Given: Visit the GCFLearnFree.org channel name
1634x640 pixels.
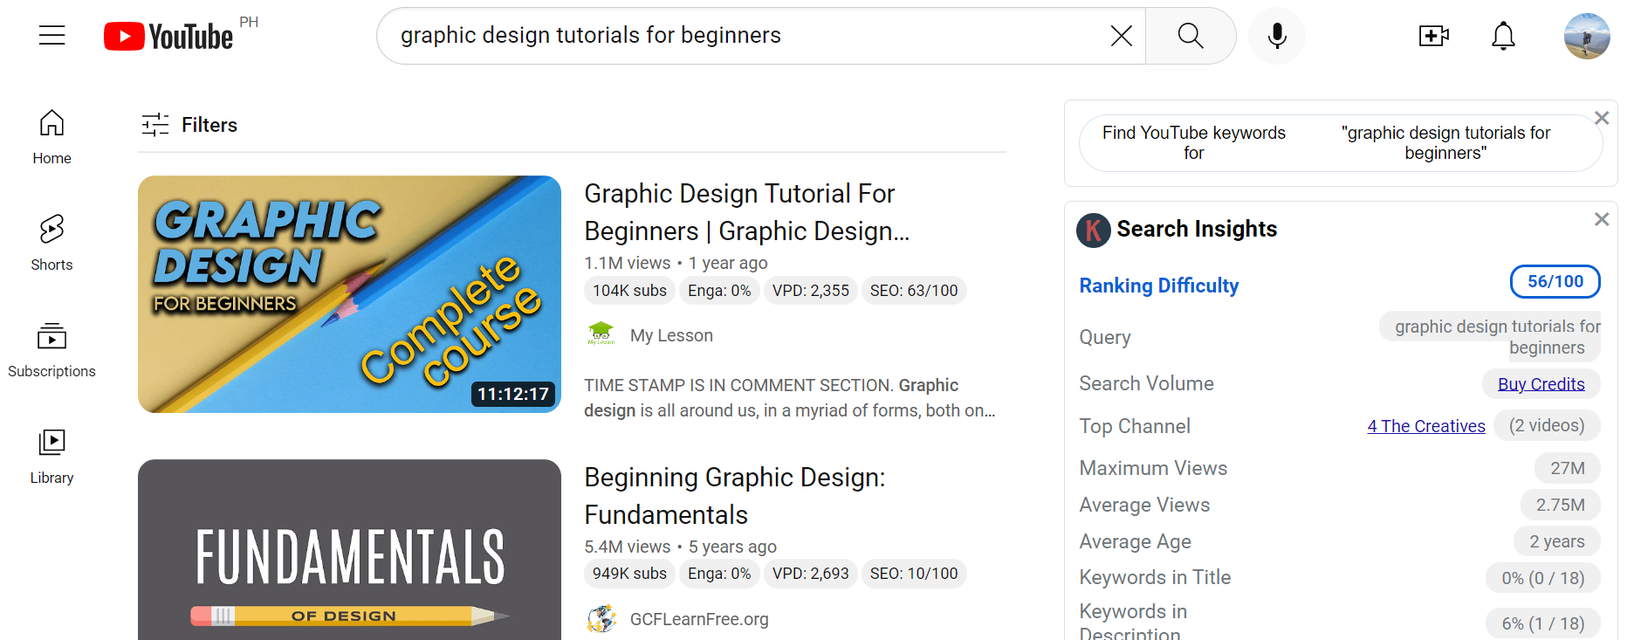Looking at the screenshot, I should (x=699, y=619).
